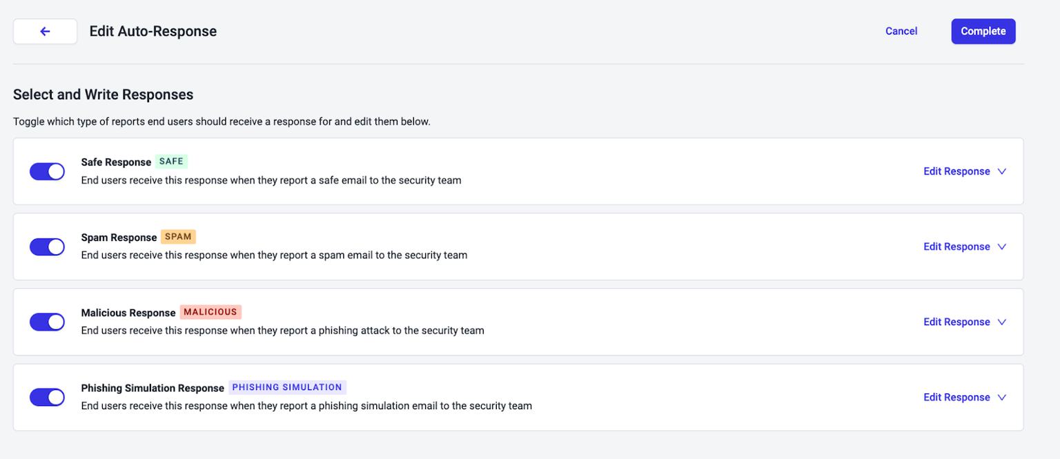The width and height of the screenshot is (1060, 459).
Task: Open Edit Response for Malicious Response
Action: (x=956, y=322)
